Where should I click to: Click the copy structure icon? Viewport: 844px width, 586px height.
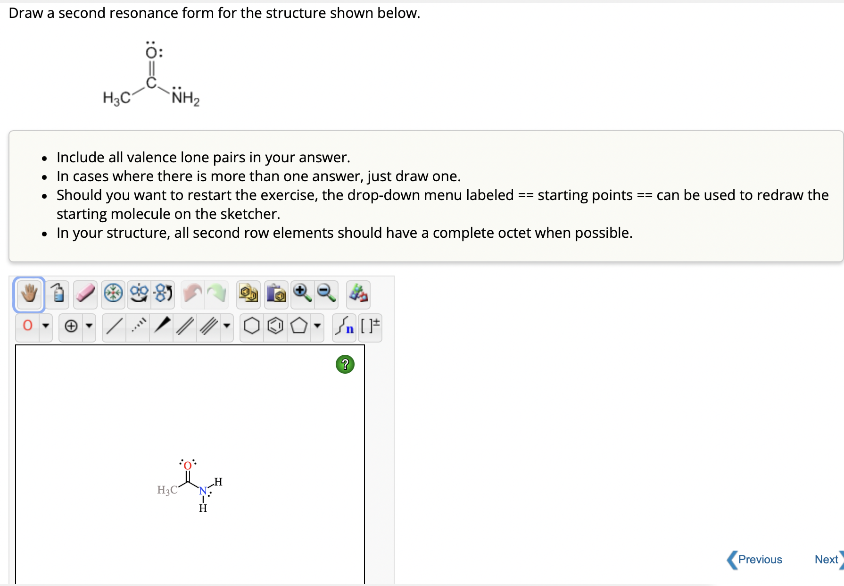click(248, 294)
